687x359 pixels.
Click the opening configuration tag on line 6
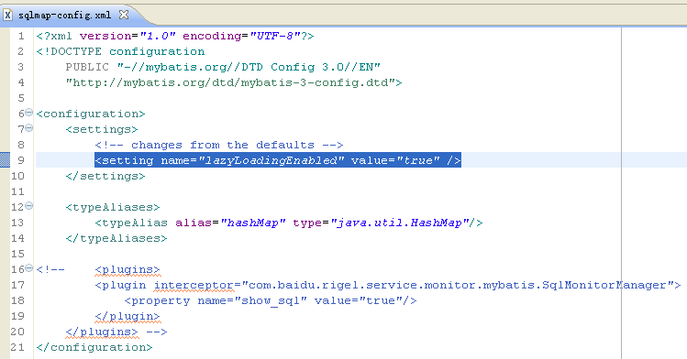coord(91,114)
